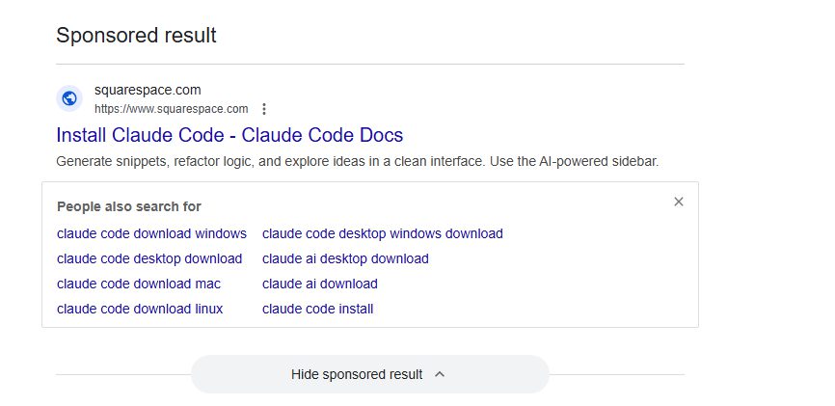
Task: Pick claude code download linux suggestion
Action: [140, 309]
